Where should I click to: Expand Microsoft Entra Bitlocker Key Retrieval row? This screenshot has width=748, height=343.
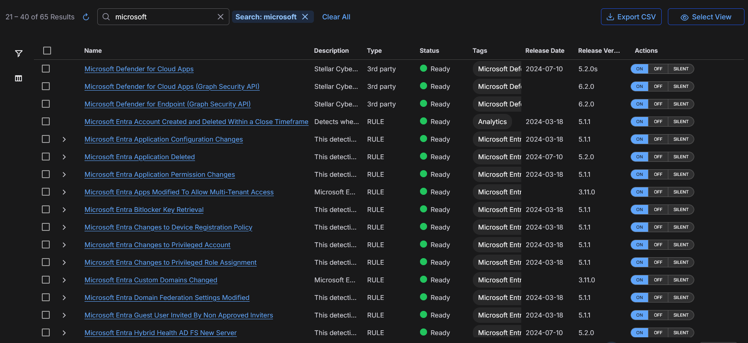(64, 210)
